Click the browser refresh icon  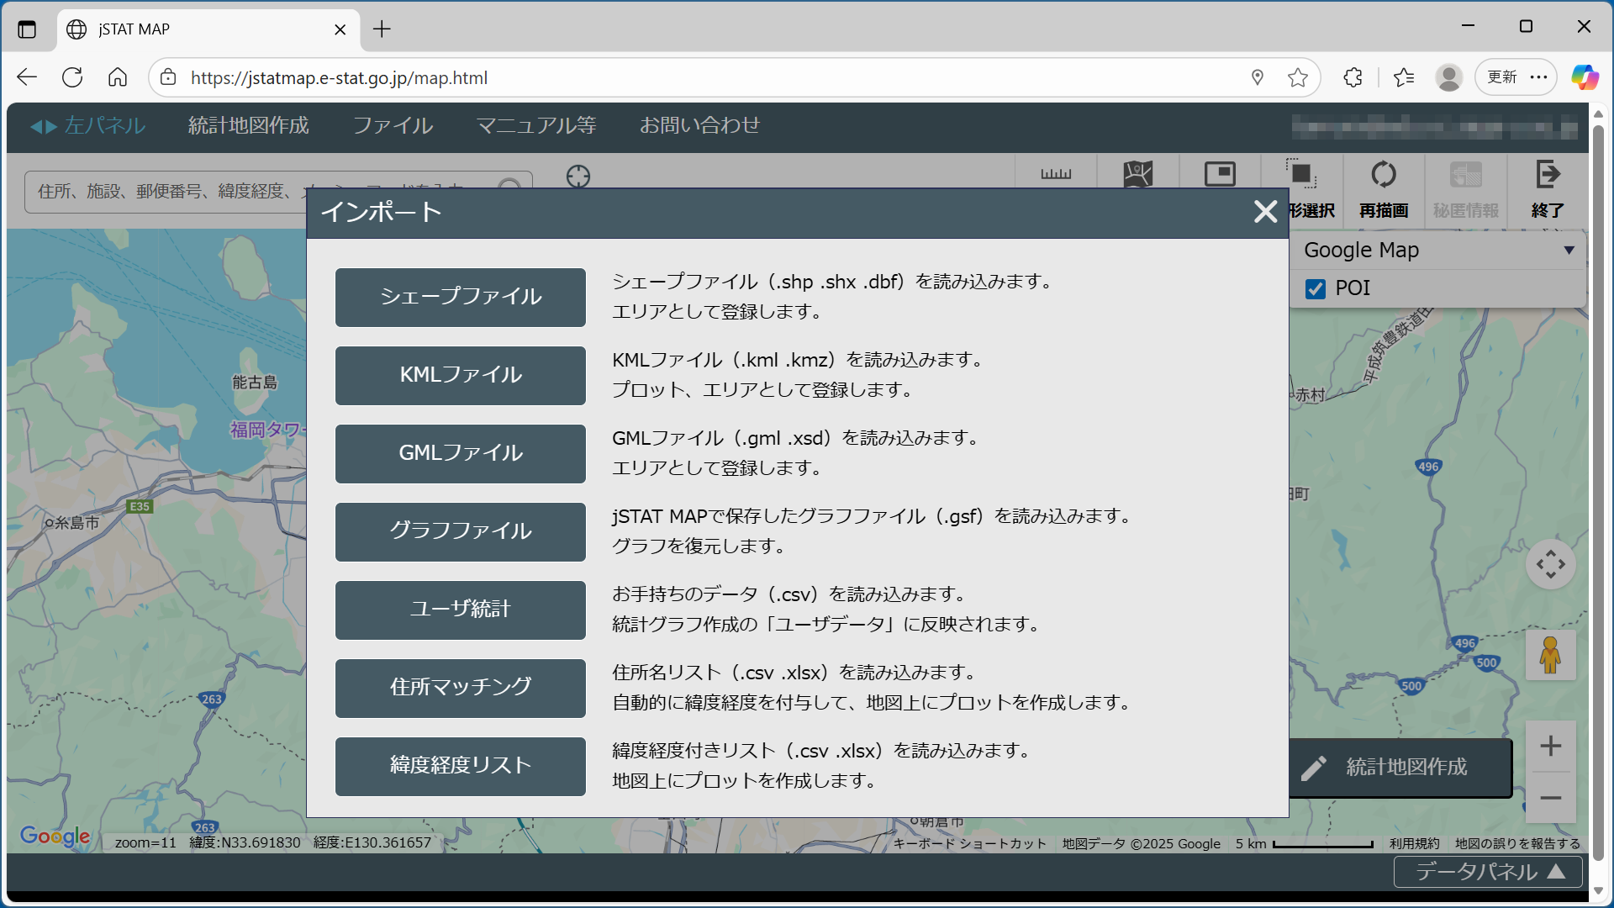click(72, 77)
